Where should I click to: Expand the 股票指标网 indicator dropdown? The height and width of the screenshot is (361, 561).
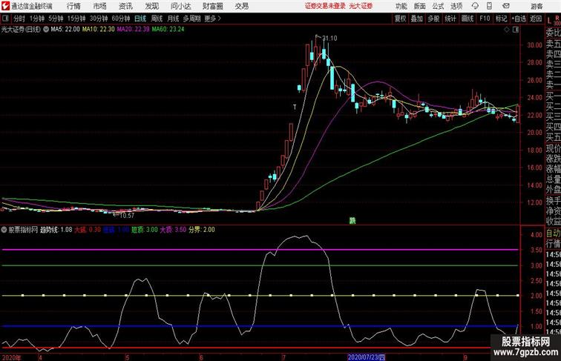(x=4, y=230)
